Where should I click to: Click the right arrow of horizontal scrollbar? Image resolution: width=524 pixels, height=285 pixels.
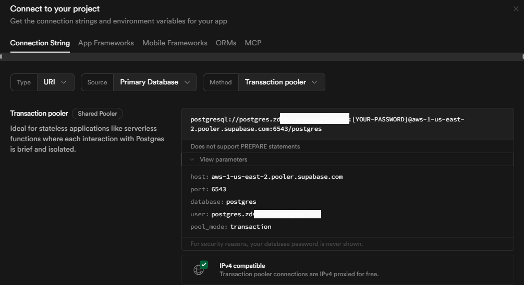pyautogui.click(x=521, y=56)
